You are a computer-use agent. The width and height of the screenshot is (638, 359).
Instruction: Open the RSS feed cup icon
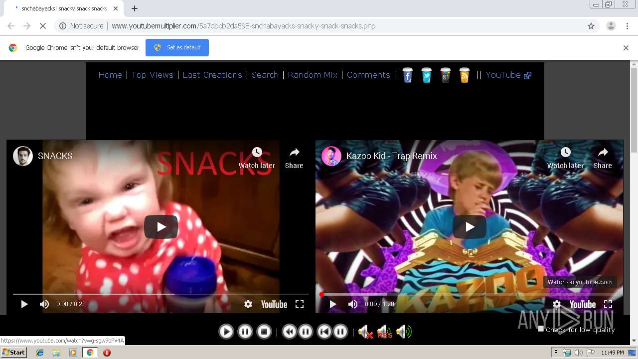click(x=465, y=75)
